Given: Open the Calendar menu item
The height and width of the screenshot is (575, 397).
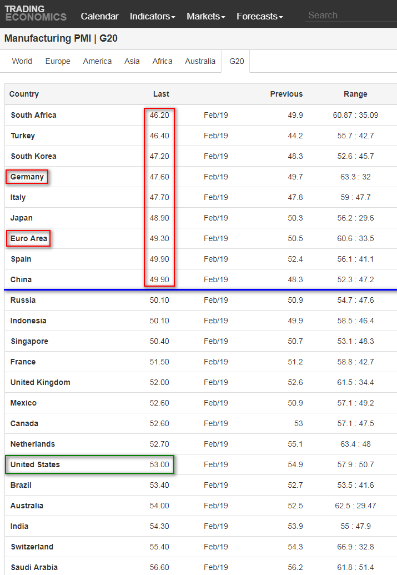Looking at the screenshot, I should click(x=99, y=17).
